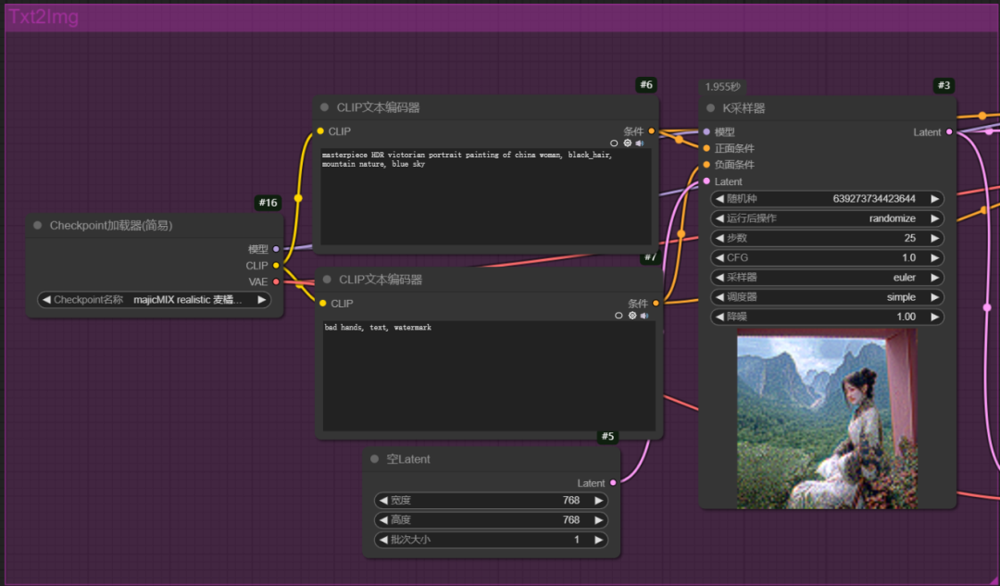
Task: Open the 调度器 simple selector
Action: pos(827,297)
